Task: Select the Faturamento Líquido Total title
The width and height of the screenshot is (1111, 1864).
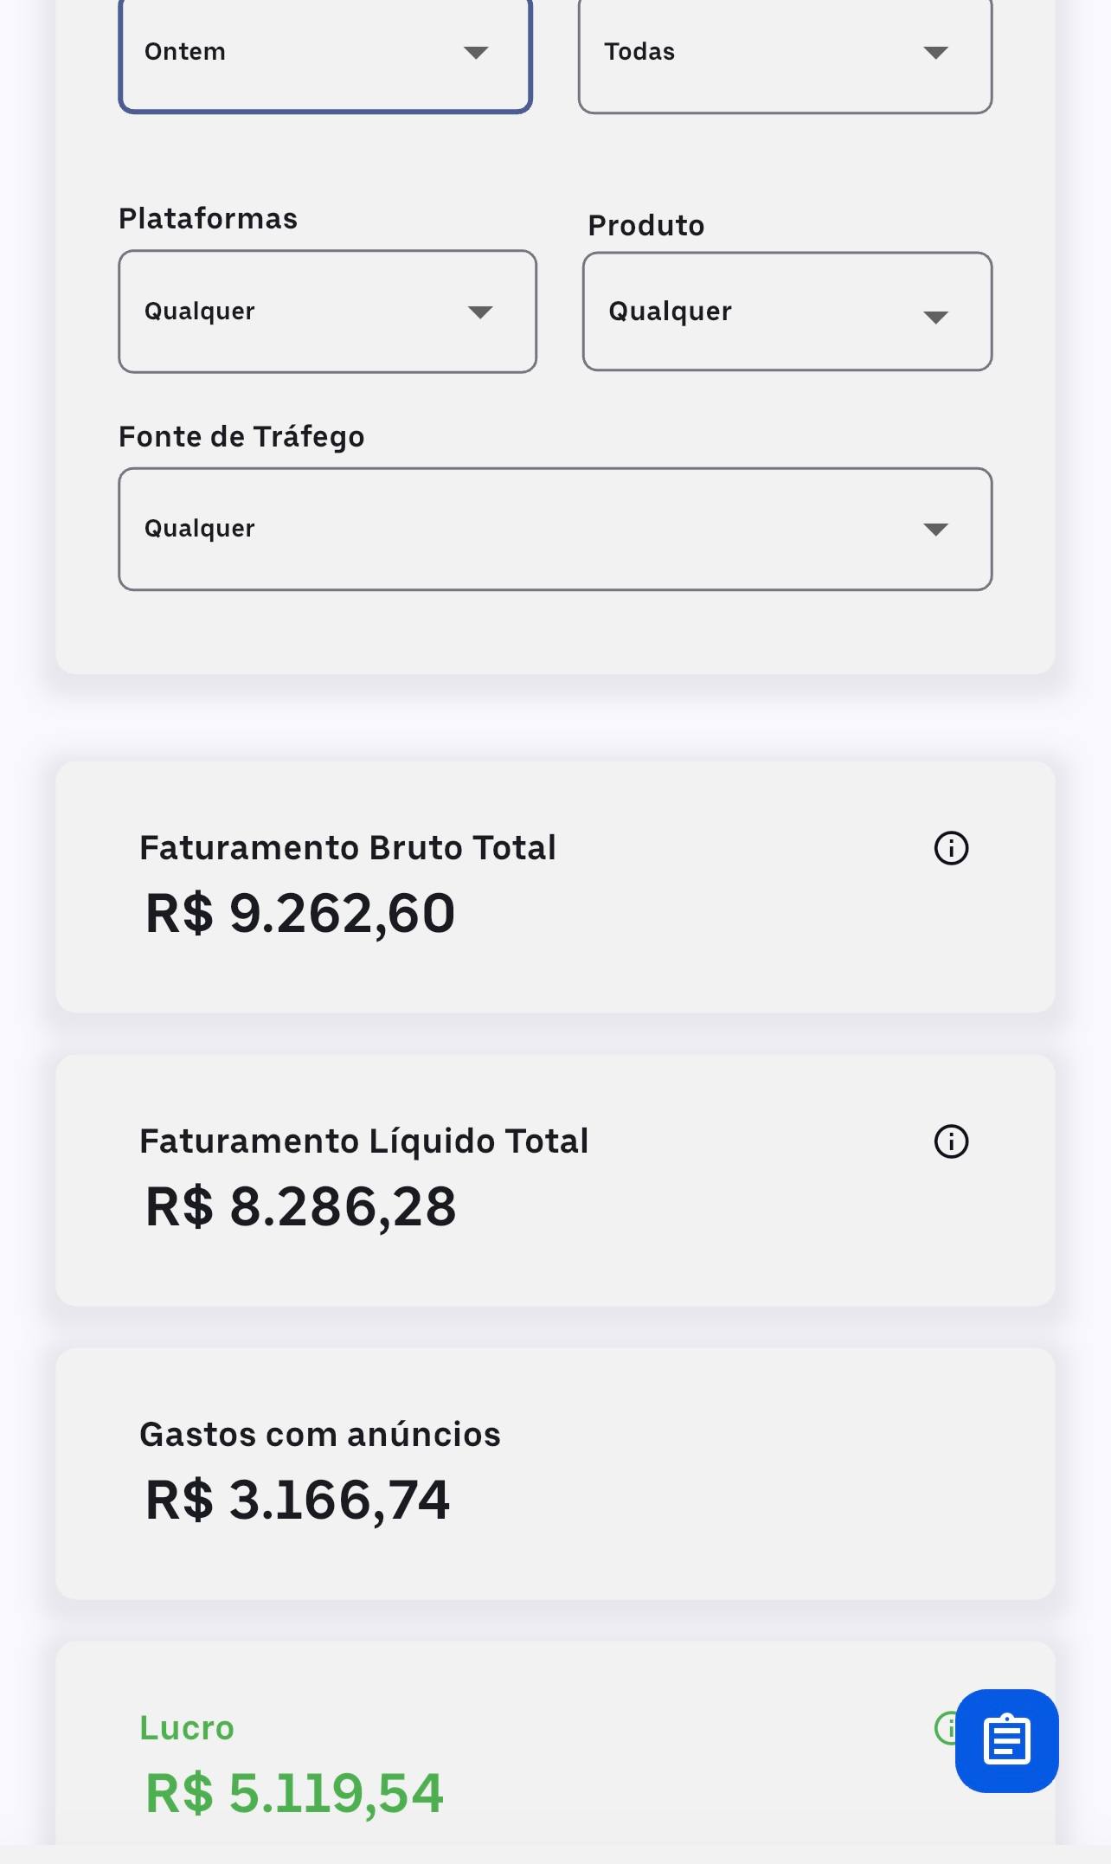Action: click(x=364, y=1141)
